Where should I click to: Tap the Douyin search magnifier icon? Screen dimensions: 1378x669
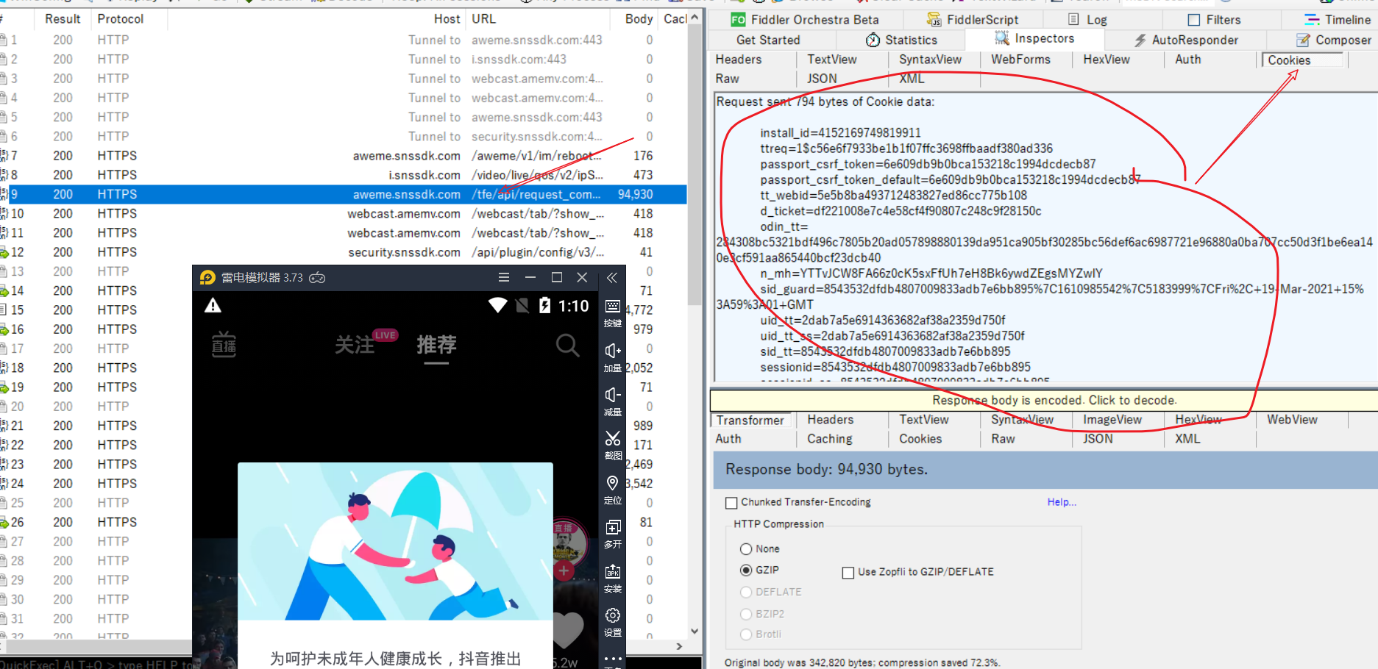567,345
